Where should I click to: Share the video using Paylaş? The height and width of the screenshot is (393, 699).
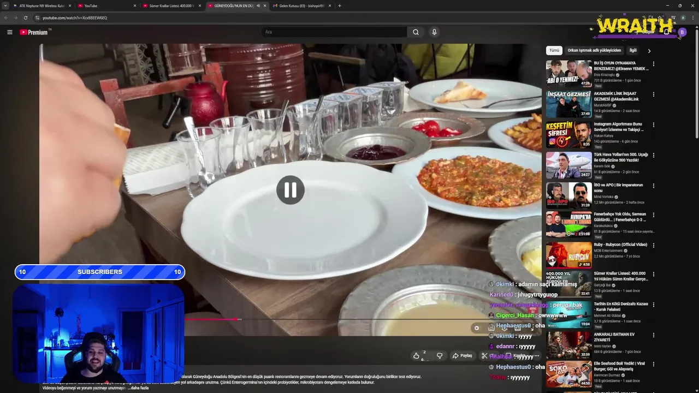[462, 355]
